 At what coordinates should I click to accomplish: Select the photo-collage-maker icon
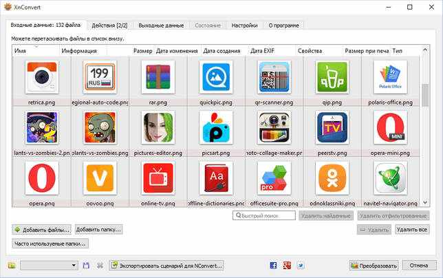tap(274, 127)
